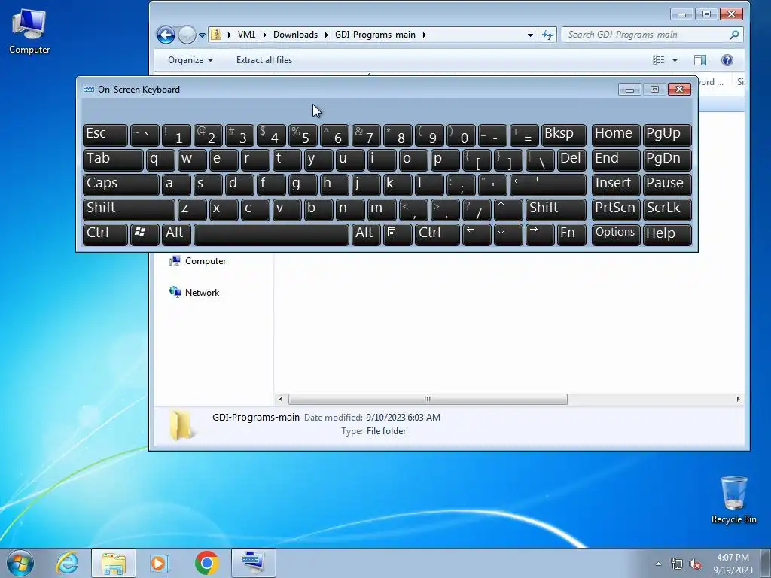Click the scrollbar left arrow
The height and width of the screenshot is (578, 771).
[281, 399]
